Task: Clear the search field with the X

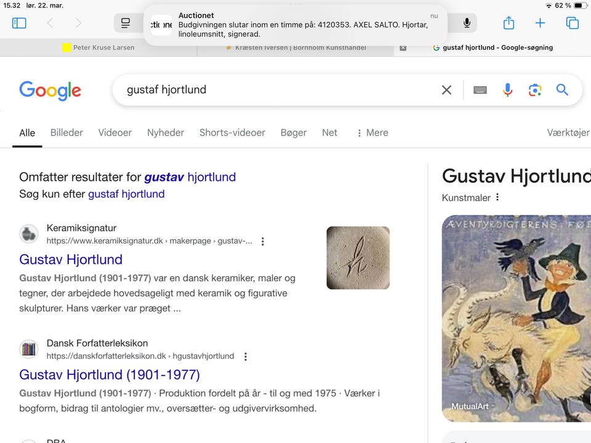Action: coord(446,90)
